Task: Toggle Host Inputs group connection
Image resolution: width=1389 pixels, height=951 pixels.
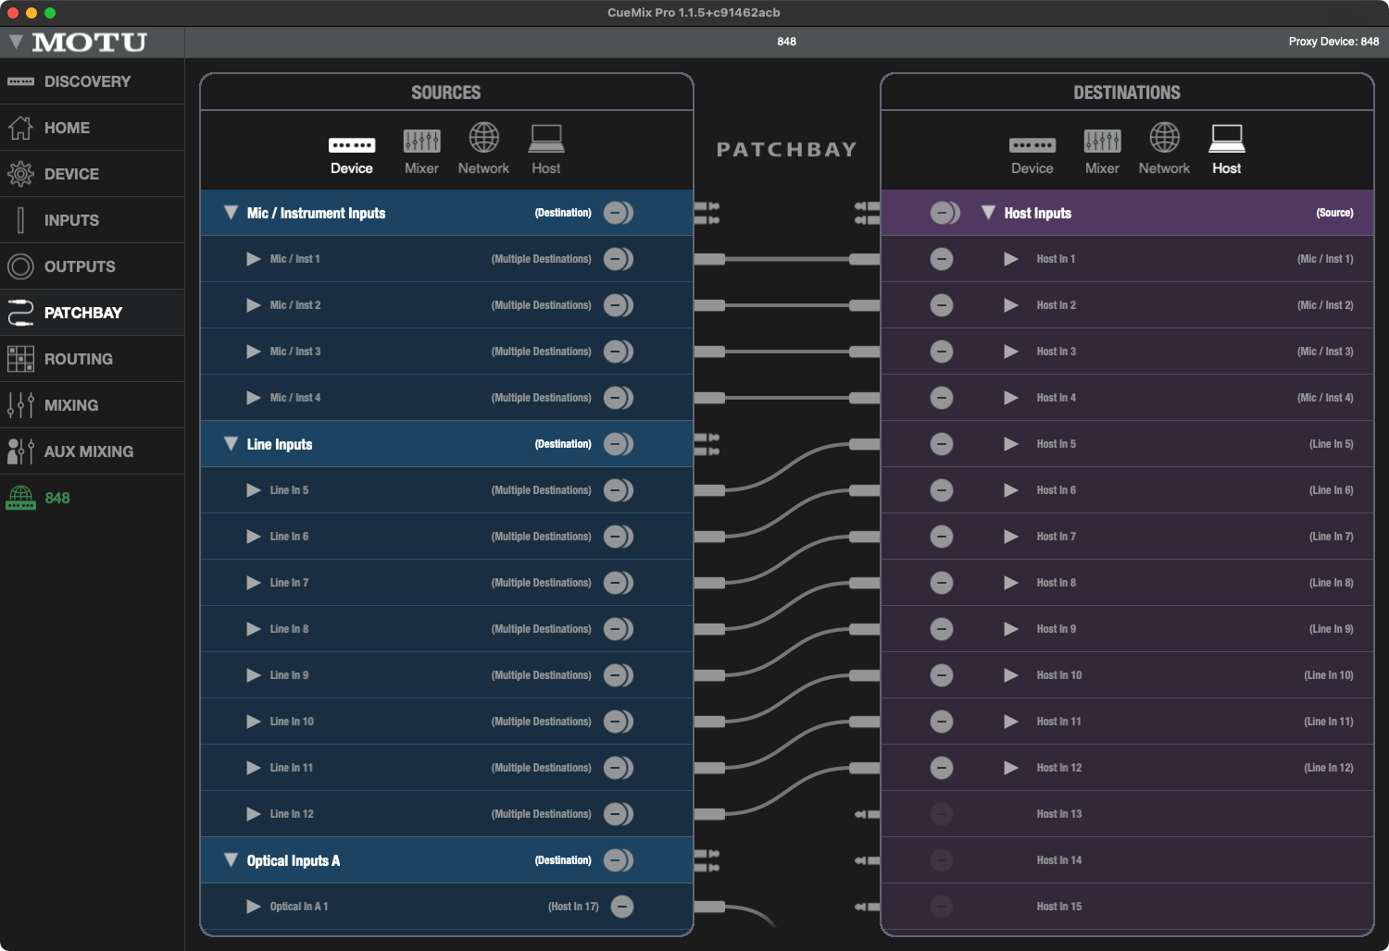Action: click(x=945, y=213)
